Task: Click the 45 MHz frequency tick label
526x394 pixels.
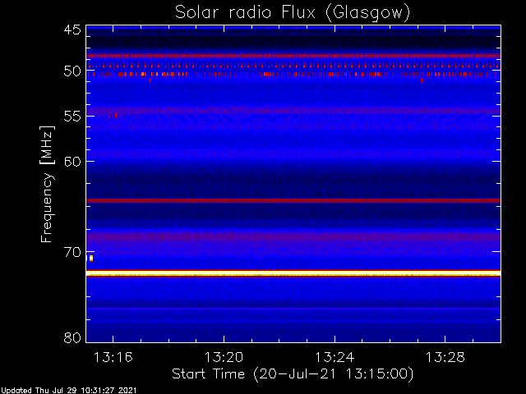Action: (x=72, y=30)
